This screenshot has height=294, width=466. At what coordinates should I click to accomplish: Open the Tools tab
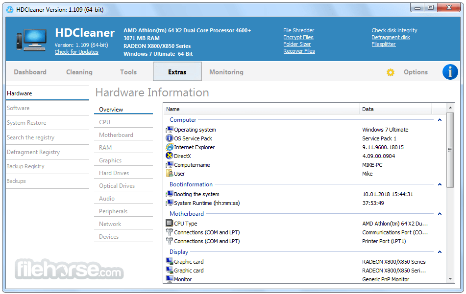point(128,72)
